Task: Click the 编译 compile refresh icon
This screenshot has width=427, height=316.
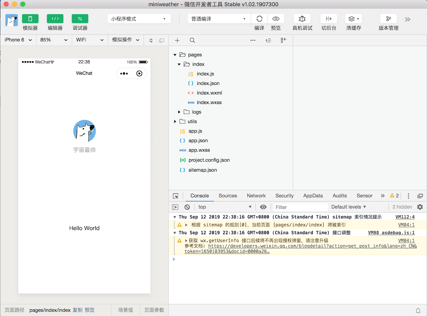Action: coord(259,19)
